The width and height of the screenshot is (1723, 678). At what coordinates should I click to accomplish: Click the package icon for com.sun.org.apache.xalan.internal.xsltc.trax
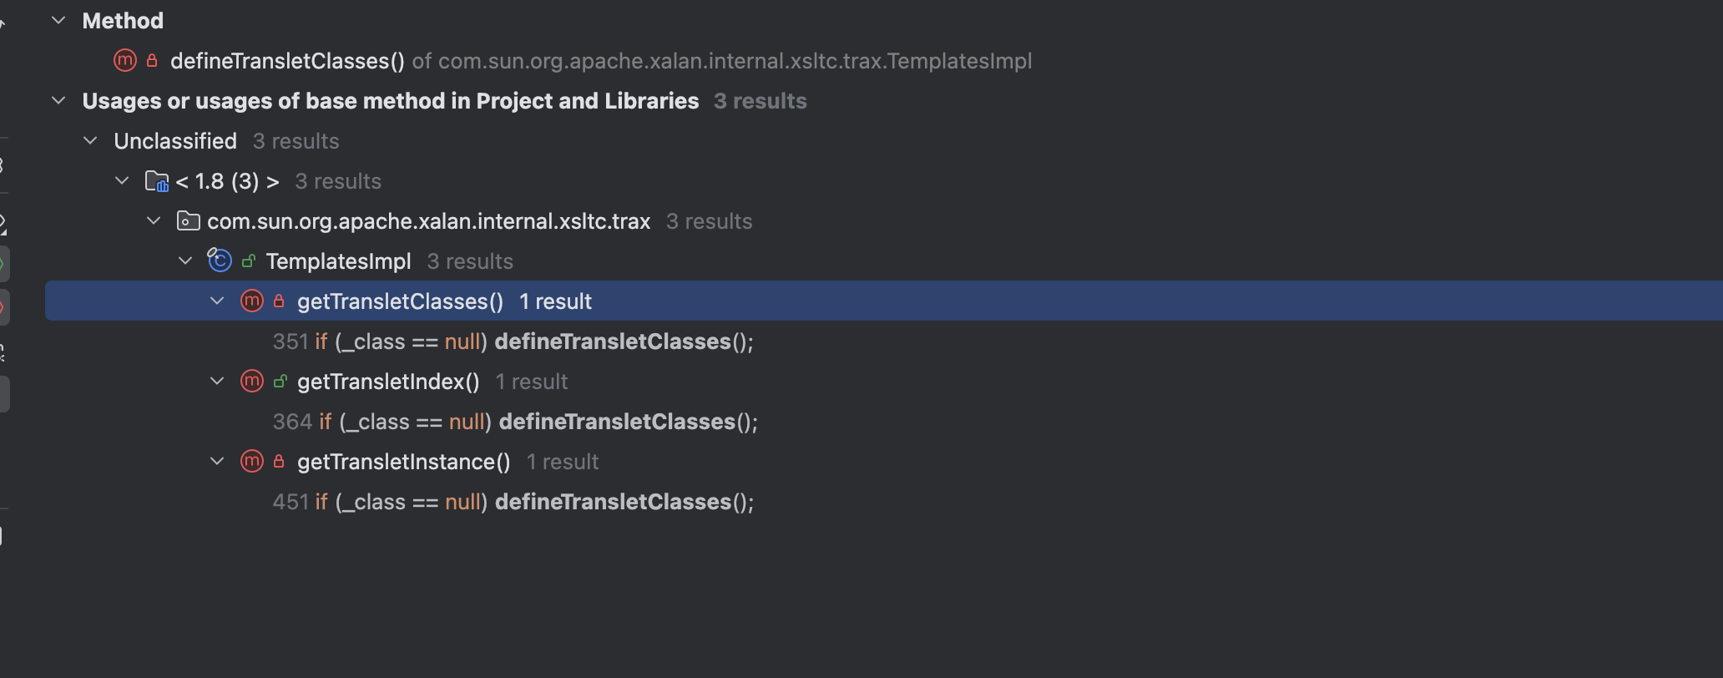coord(188,221)
